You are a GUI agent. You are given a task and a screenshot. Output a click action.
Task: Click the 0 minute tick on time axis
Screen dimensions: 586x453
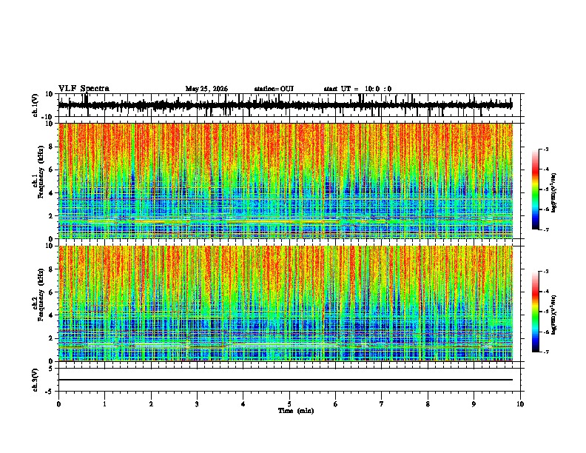(x=58, y=404)
